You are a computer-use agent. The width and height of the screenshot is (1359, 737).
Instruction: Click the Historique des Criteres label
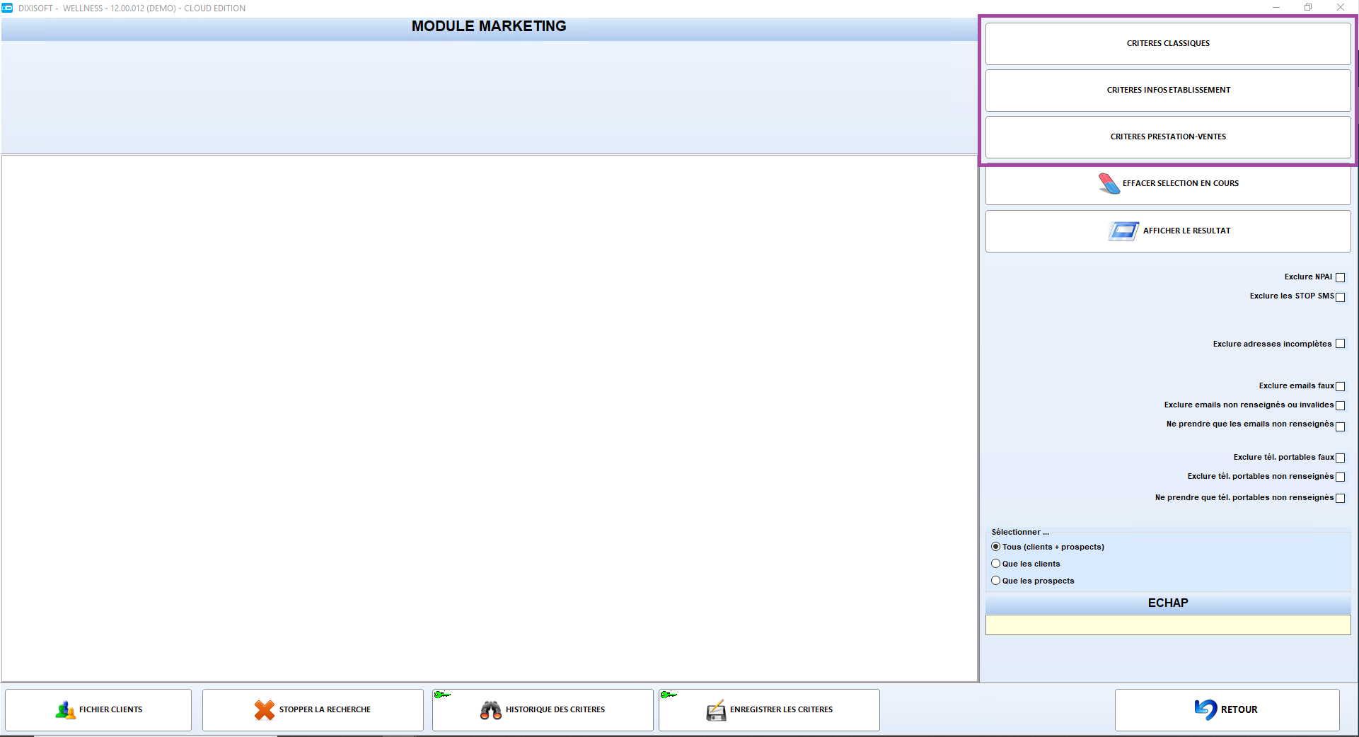point(555,709)
